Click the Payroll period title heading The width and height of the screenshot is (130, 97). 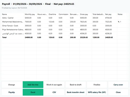click(38, 4)
